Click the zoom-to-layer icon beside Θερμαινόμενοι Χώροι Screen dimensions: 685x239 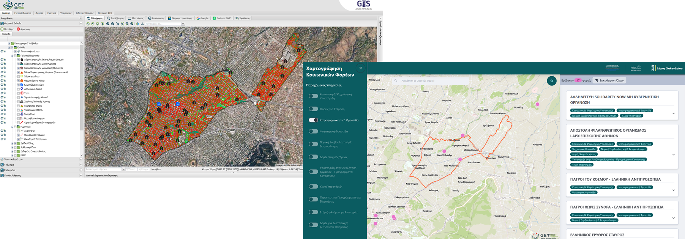5,81
